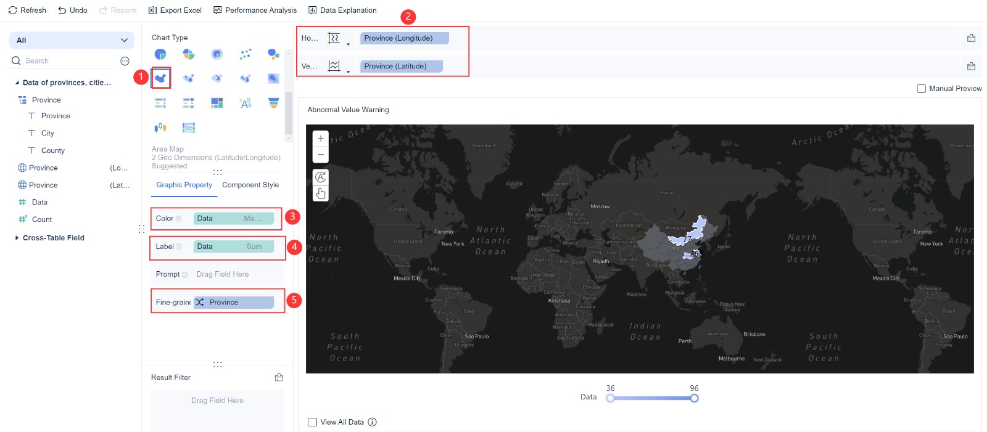This screenshot has height=432, width=987.
Task: Select the Province (Lo...) geo field
Action: click(73, 168)
